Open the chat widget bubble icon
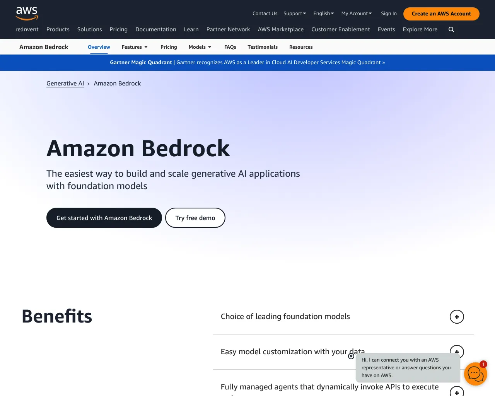Screen dimensions: 495x396 (475, 374)
